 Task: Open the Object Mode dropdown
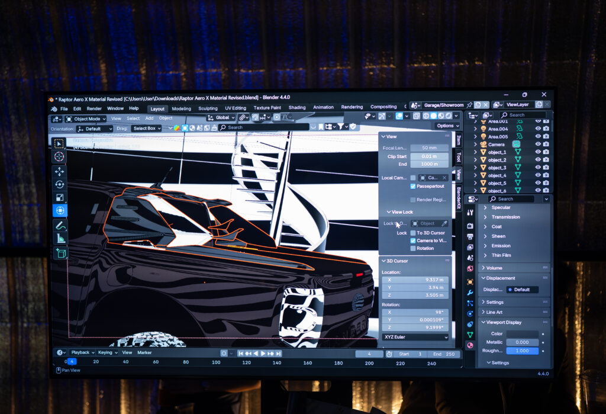86,118
